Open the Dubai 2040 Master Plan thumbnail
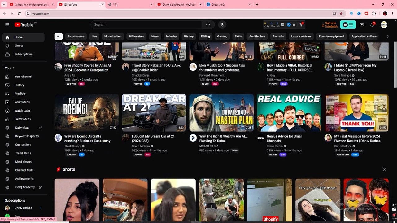397x223 pixels. [221, 113]
